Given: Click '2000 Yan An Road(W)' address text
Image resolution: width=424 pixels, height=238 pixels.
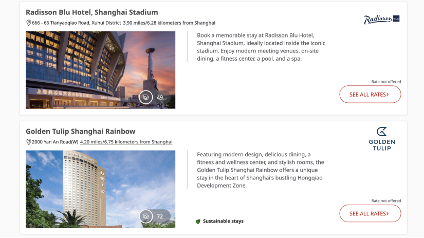Looking at the screenshot, I should click(x=55, y=142).
